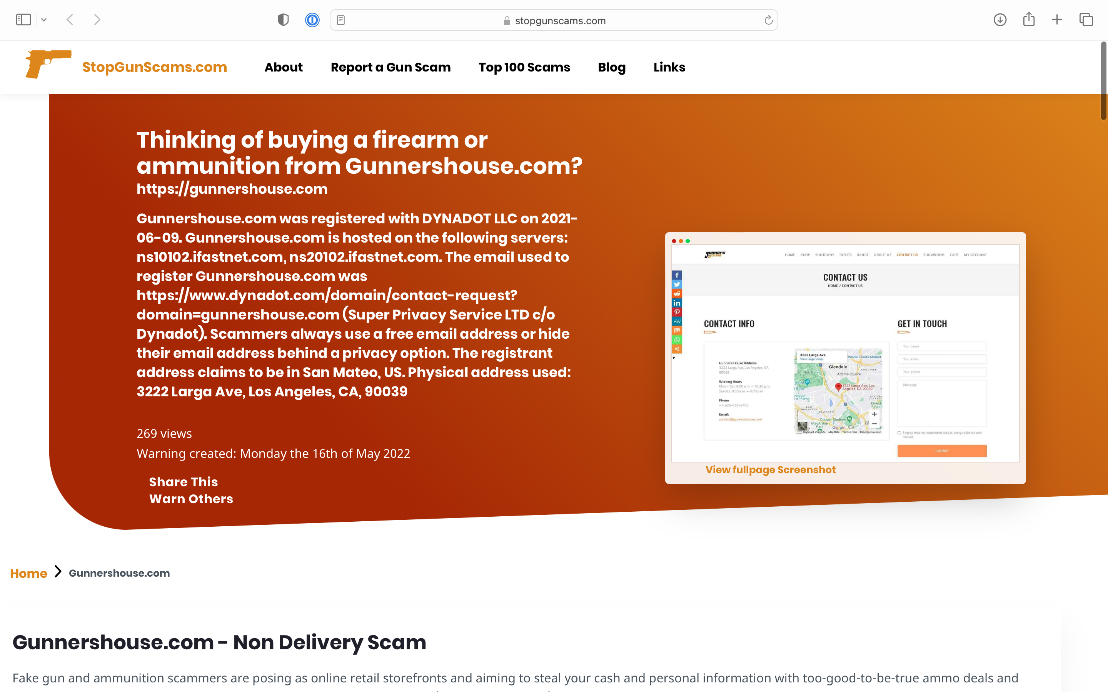Open Report a Gun Scam page
This screenshot has height=692, width=1108.
390,67
